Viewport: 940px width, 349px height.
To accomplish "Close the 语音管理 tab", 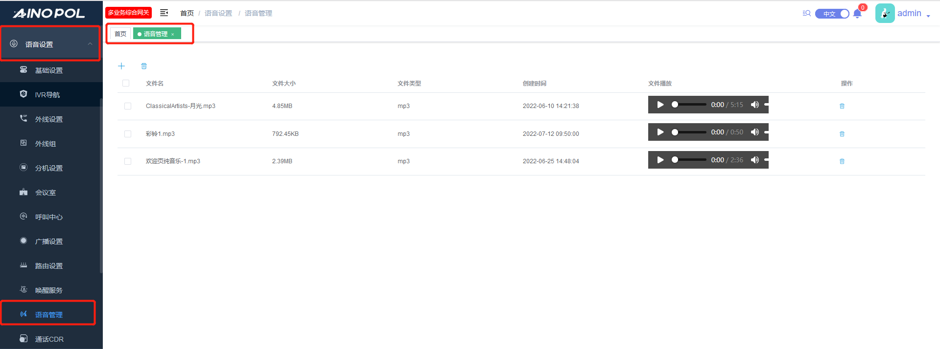I will click(x=173, y=34).
